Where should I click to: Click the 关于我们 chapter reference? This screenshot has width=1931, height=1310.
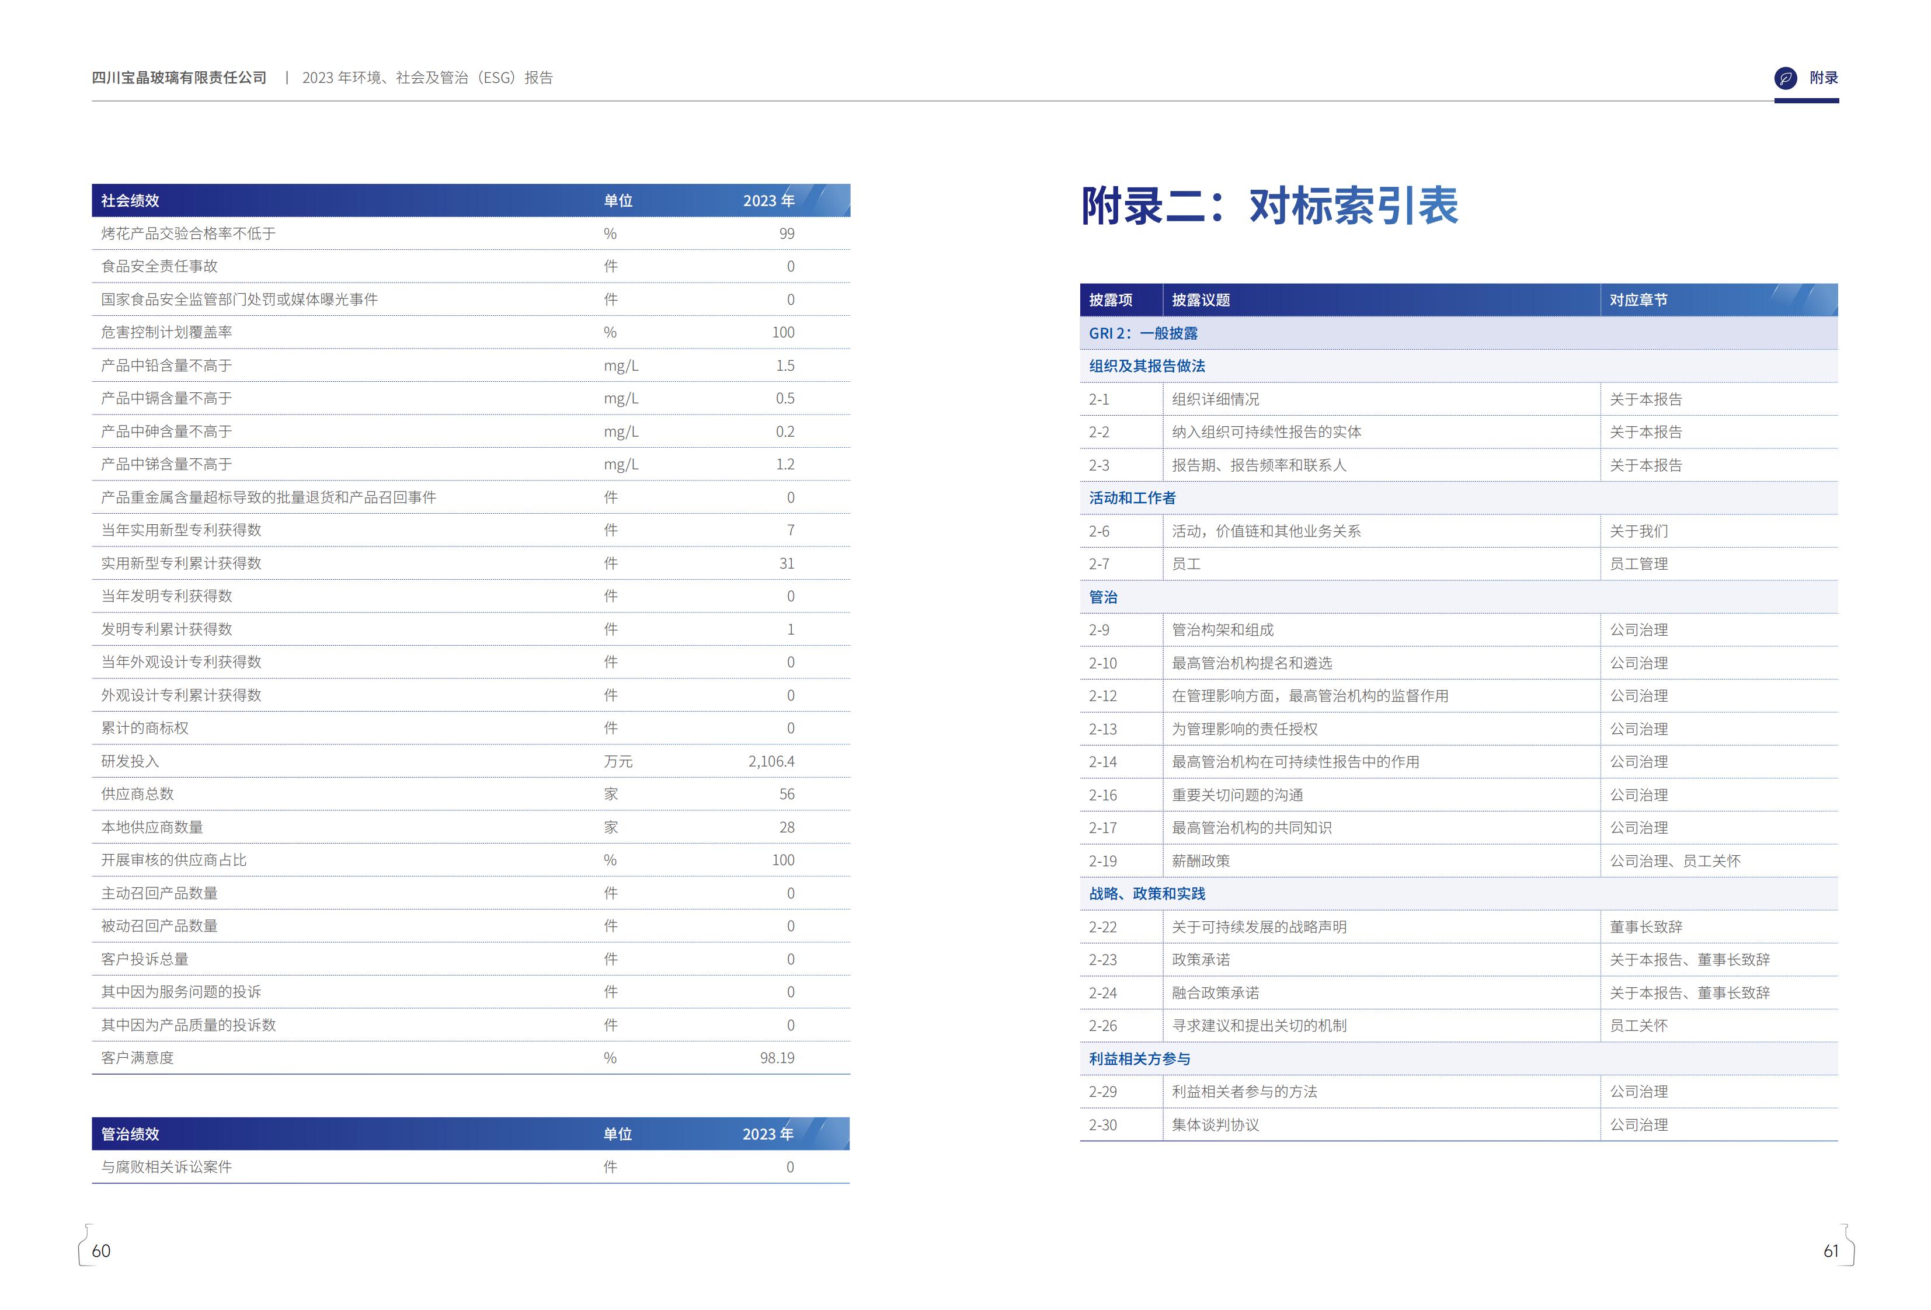tap(1638, 531)
